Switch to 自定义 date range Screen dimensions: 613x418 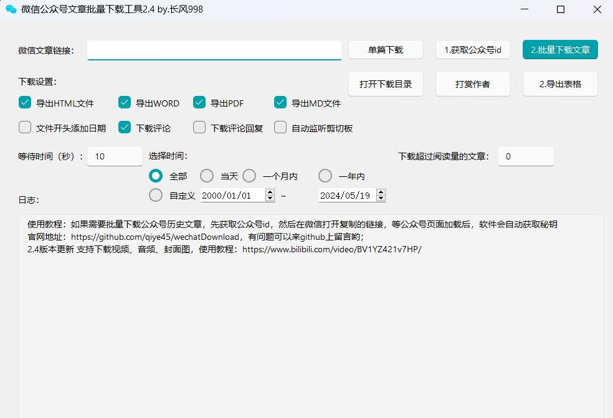point(156,195)
